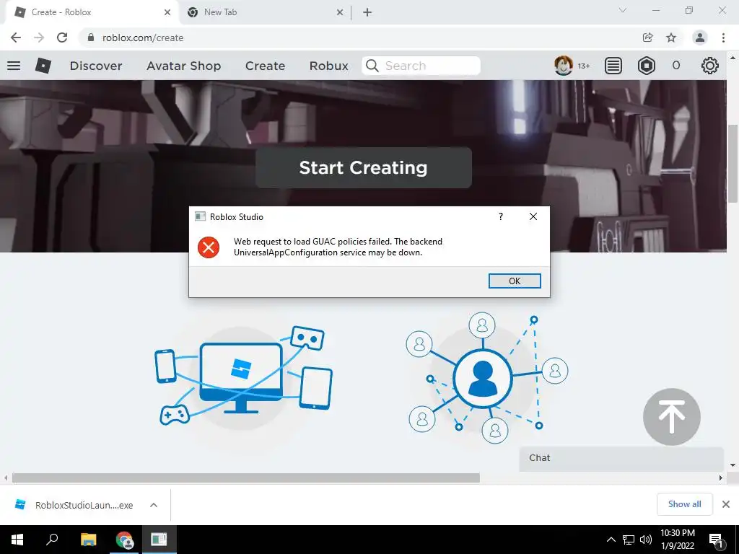Close the downloads bar
Image resolution: width=739 pixels, height=554 pixels.
click(726, 504)
